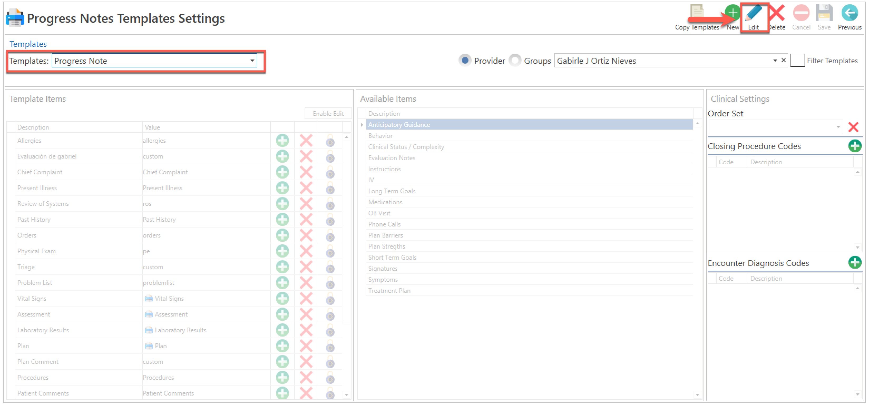Click green plus on Chief Complaint row
This screenshot has width=869, height=405.
pyautogui.click(x=282, y=172)
